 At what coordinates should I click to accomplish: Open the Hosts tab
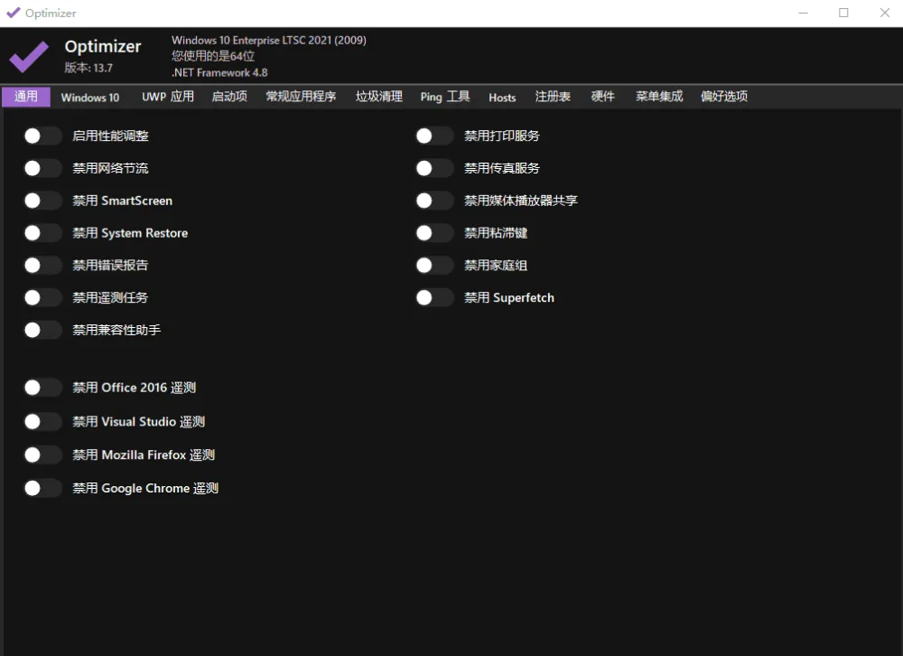click(x=502, y=97)
